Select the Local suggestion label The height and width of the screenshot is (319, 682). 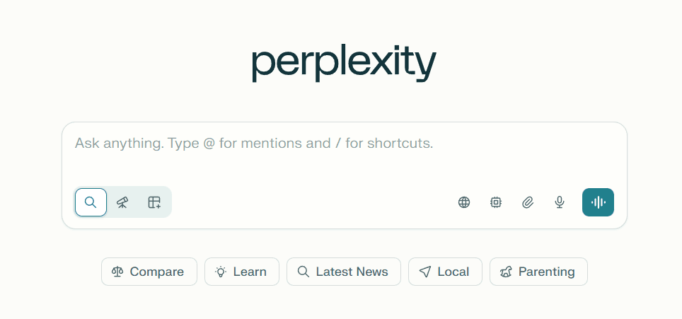click(453, 272)
